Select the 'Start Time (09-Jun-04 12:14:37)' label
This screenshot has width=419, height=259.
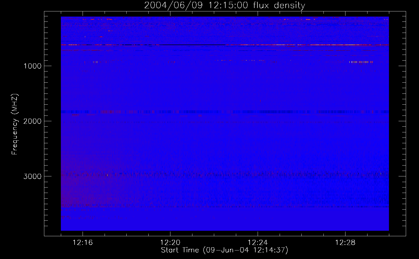point(225,250)
